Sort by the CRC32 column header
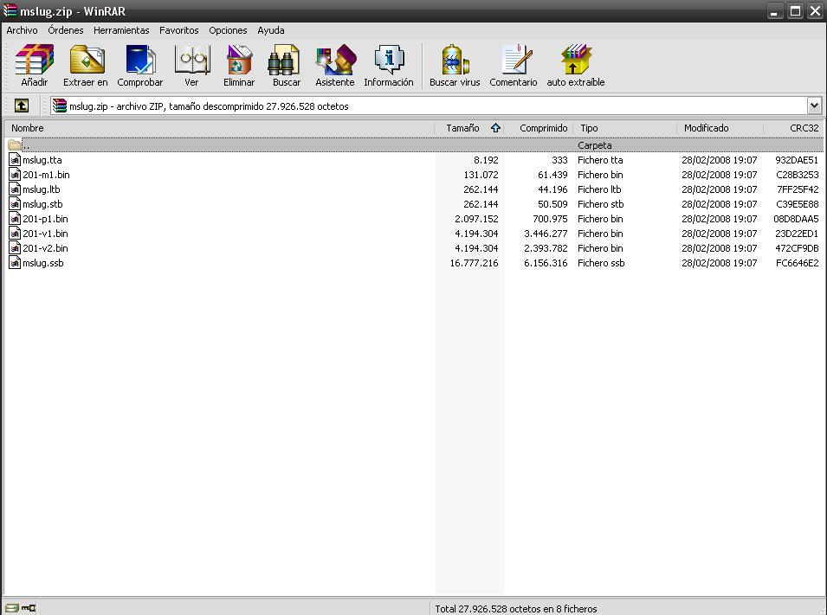 coord(804,128)
